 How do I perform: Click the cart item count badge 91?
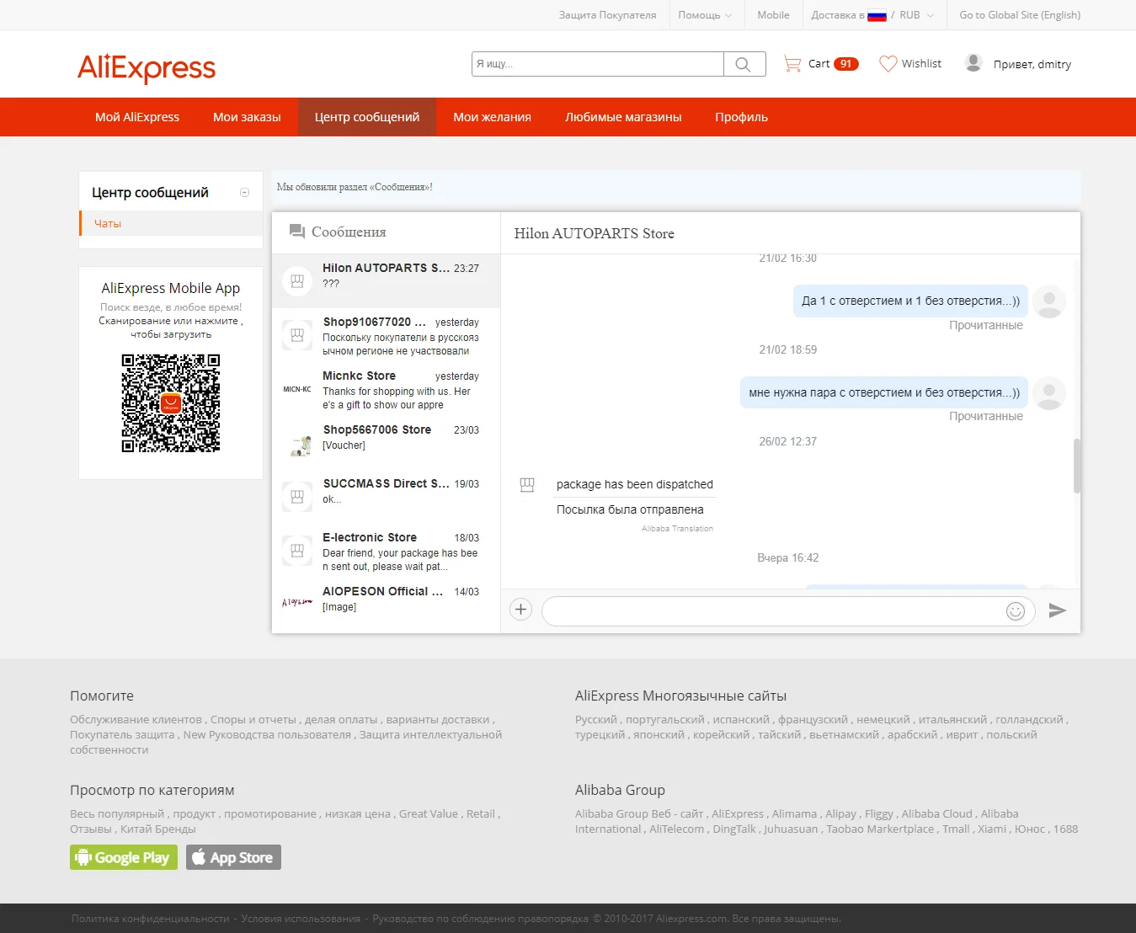click(x=846, y=64)
